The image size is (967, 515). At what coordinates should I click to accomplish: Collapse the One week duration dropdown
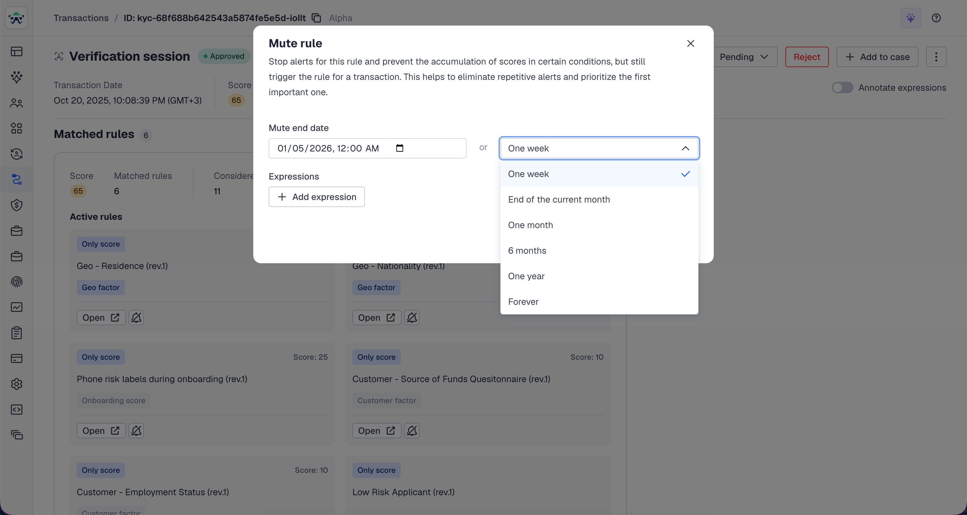point(685,149)
